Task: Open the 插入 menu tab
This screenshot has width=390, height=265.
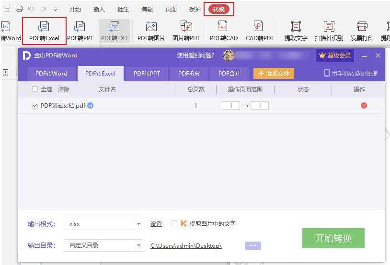Action: click(x=99, y=10)
